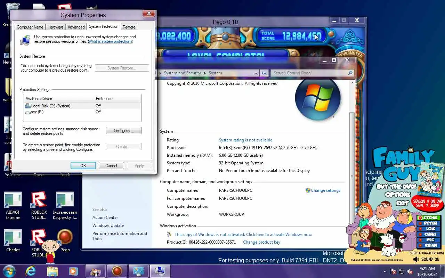Open the Kaspersky installer desktop shortcut

(65, 206)
